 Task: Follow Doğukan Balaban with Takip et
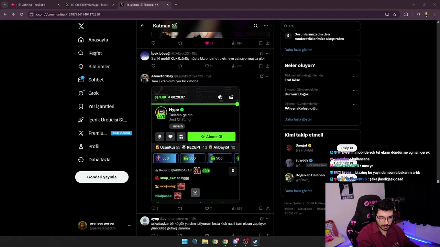(x=347, y=178)
